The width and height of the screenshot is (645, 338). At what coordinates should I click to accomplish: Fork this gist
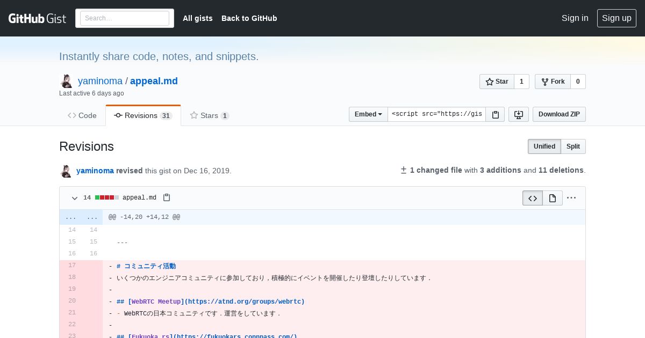coord(553,82)
